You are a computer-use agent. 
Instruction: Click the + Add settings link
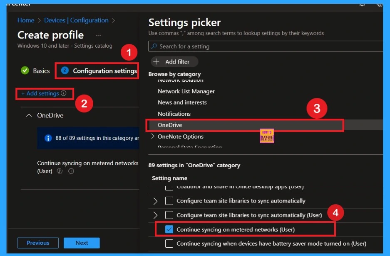(40, 93)
